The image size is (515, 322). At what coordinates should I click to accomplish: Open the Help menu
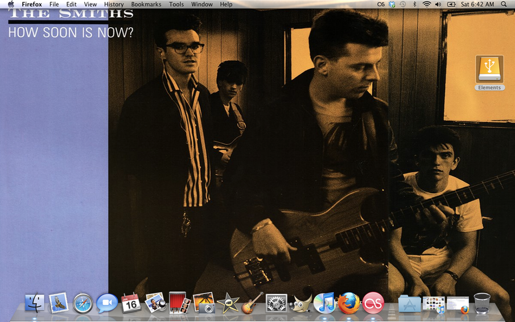point(226,5)
